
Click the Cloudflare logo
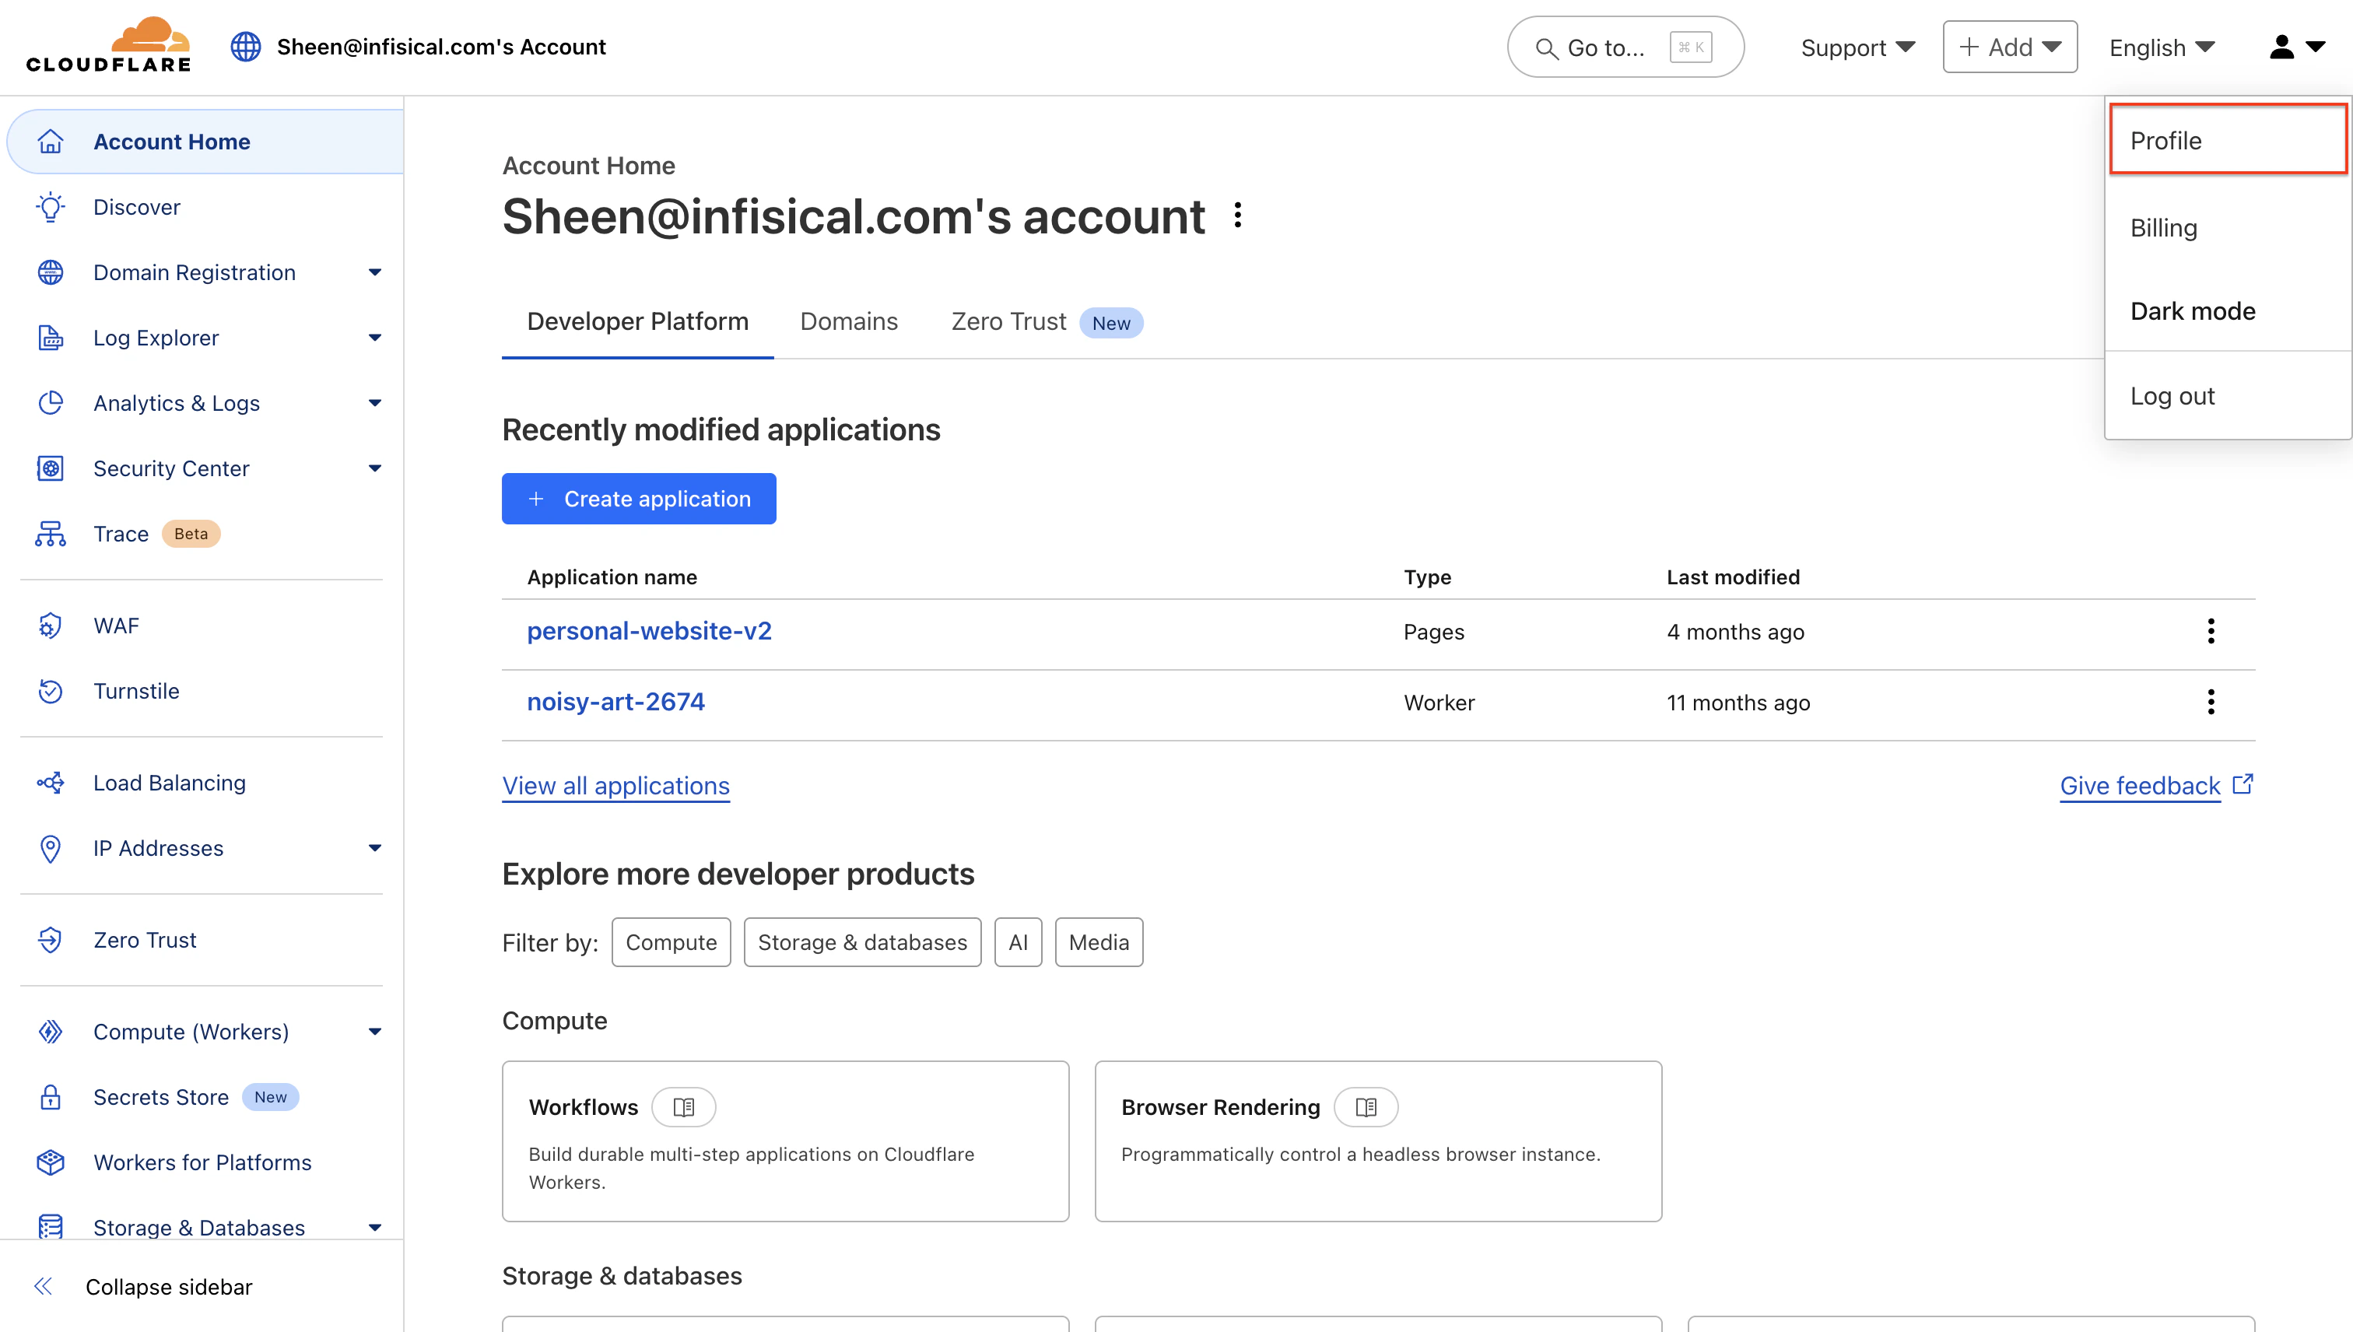pyautogui.click(x=109, y=45)
